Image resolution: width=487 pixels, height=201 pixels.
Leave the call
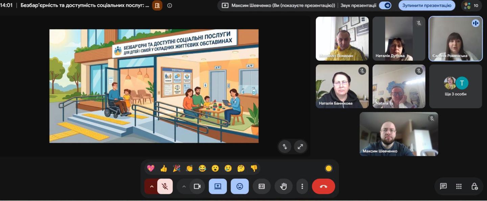323,186
